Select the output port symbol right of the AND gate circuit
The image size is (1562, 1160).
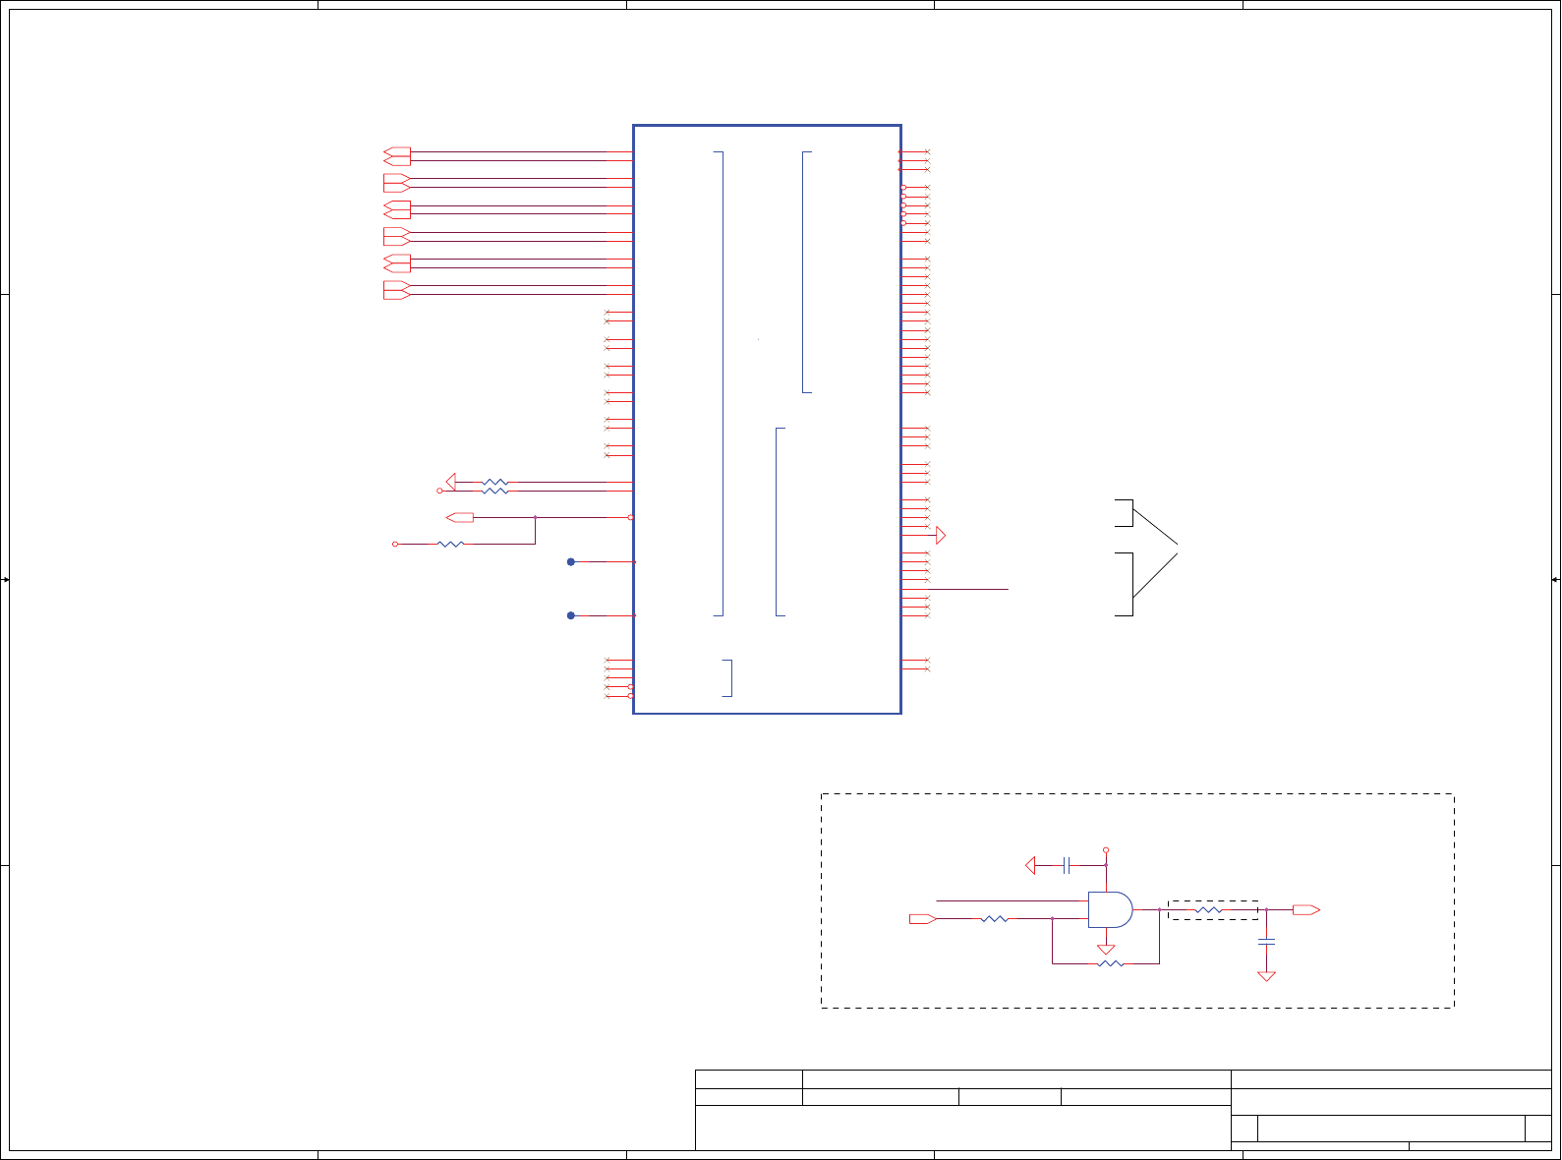[1306, 910]
